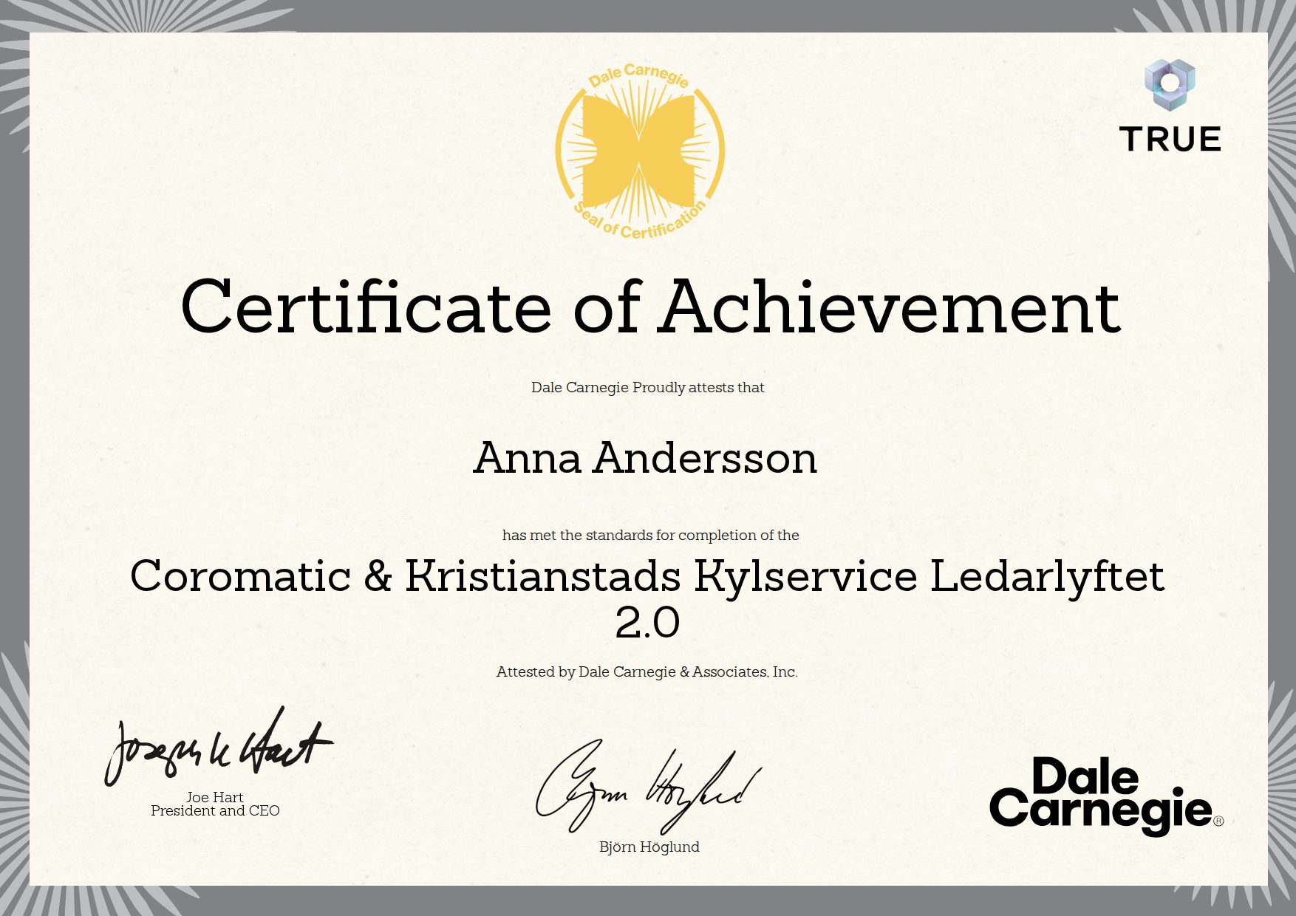1296x916 pixels.
Task: Click the "Certificate of Achievement" heading
Action: tap(650, 306)
